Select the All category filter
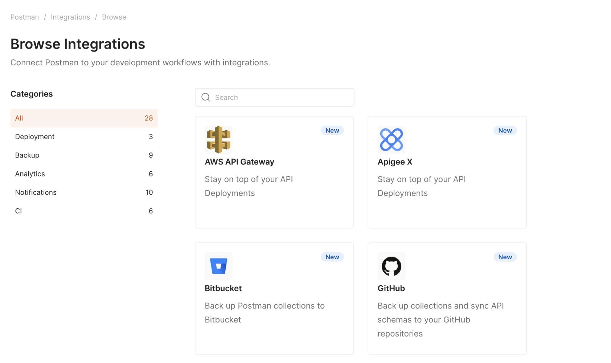611x363 pixels. coord(84,118)
